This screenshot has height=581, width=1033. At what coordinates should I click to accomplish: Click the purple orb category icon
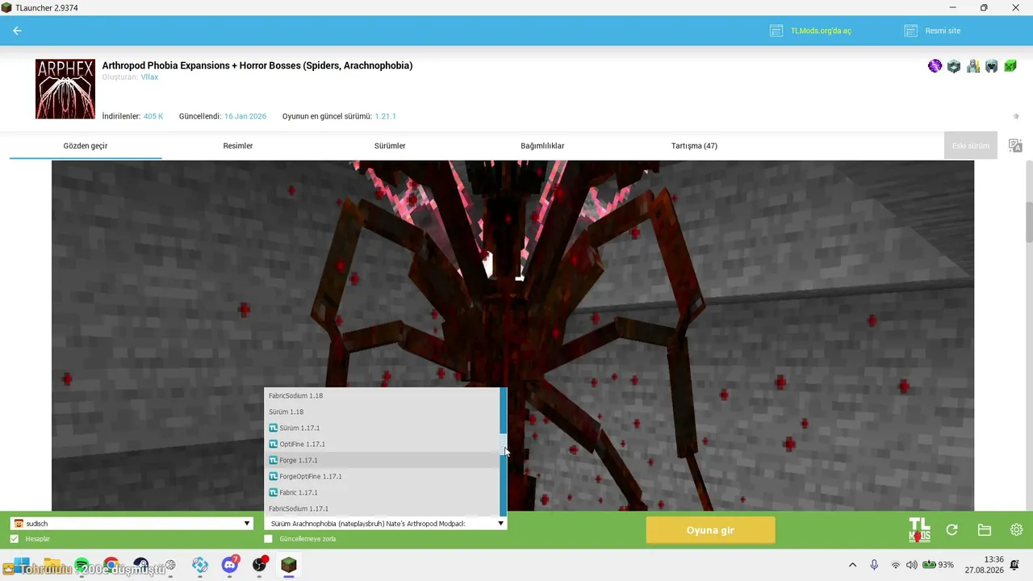[935, 66]
